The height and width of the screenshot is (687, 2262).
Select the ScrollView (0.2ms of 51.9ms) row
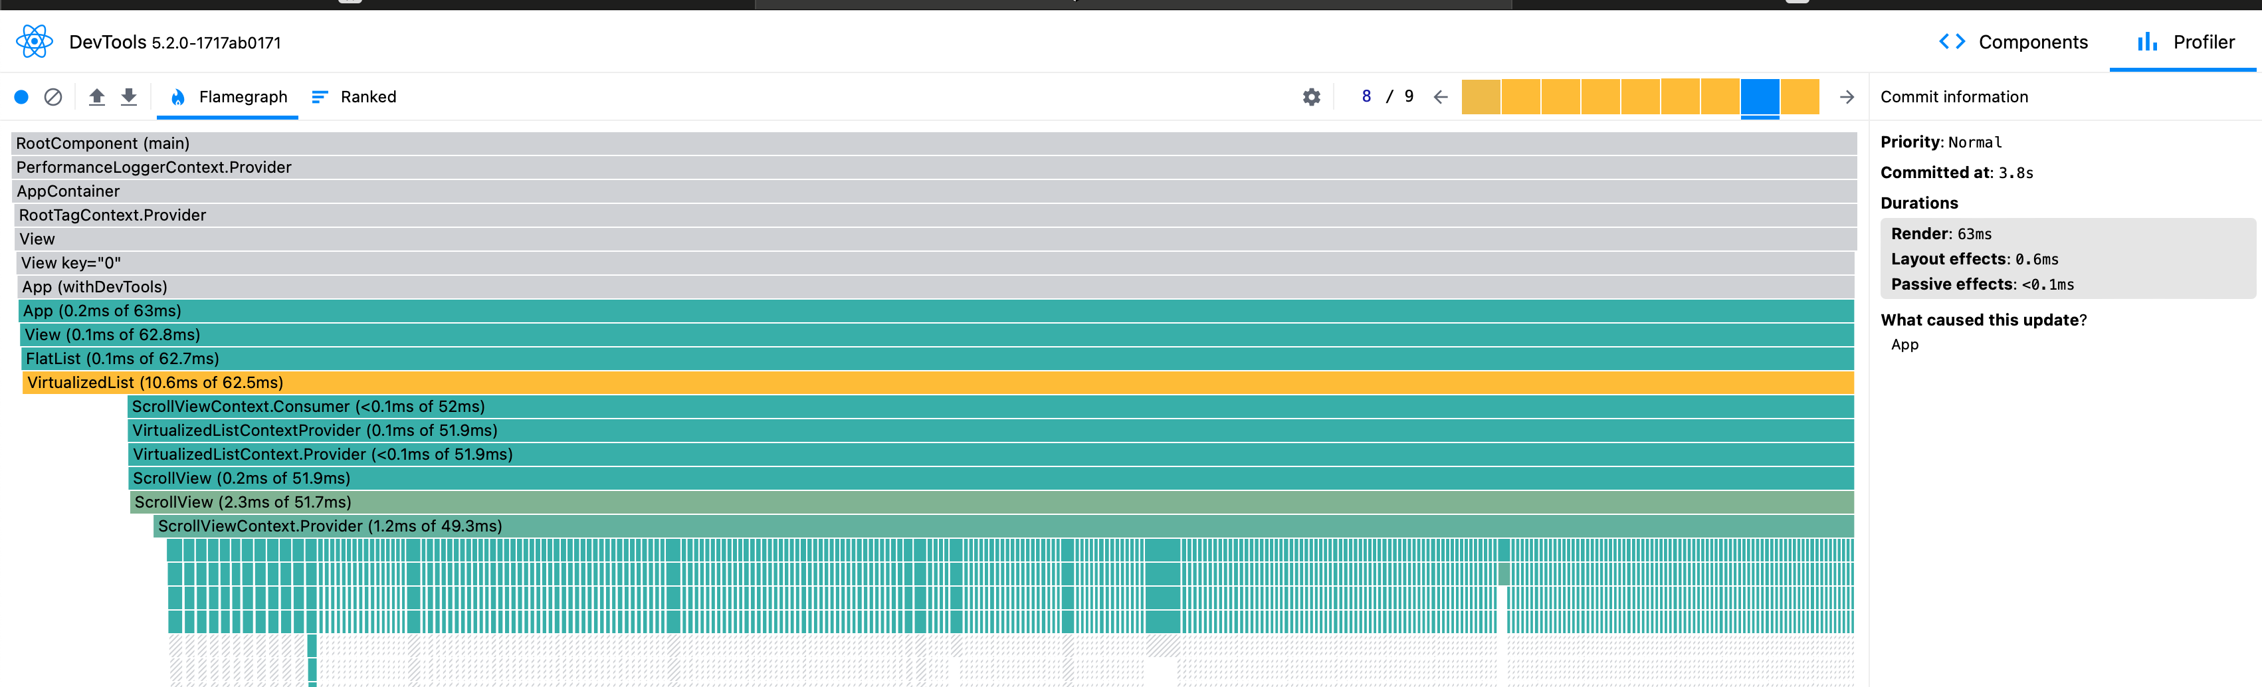point(991,477)
